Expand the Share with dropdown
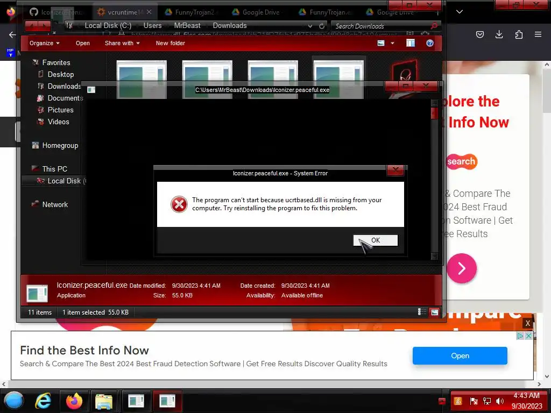This screenshot has width=551, height=413. tap(122, 43)
